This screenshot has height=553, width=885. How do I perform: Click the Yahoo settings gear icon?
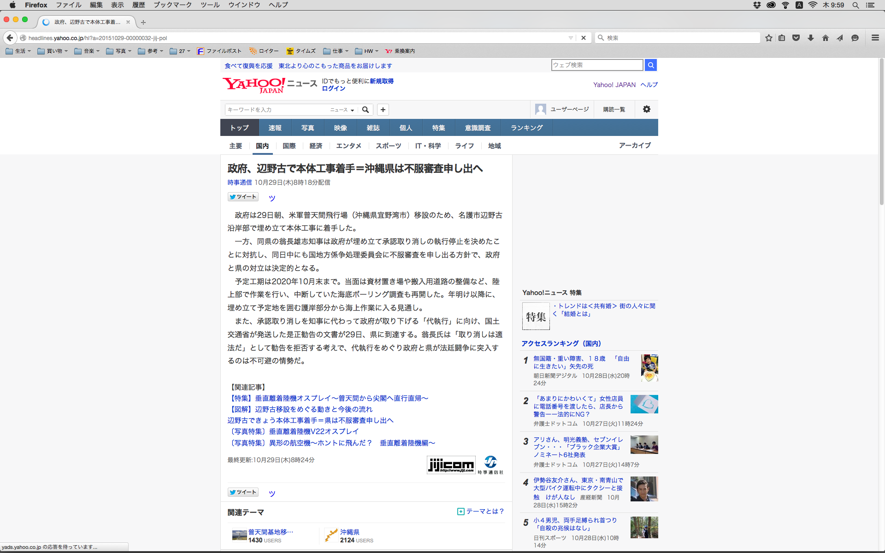[647, 109]
